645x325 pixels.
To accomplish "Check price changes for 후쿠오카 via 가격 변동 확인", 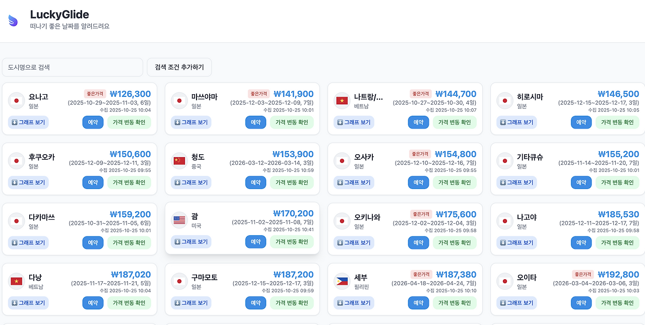I will click(130, 182).
